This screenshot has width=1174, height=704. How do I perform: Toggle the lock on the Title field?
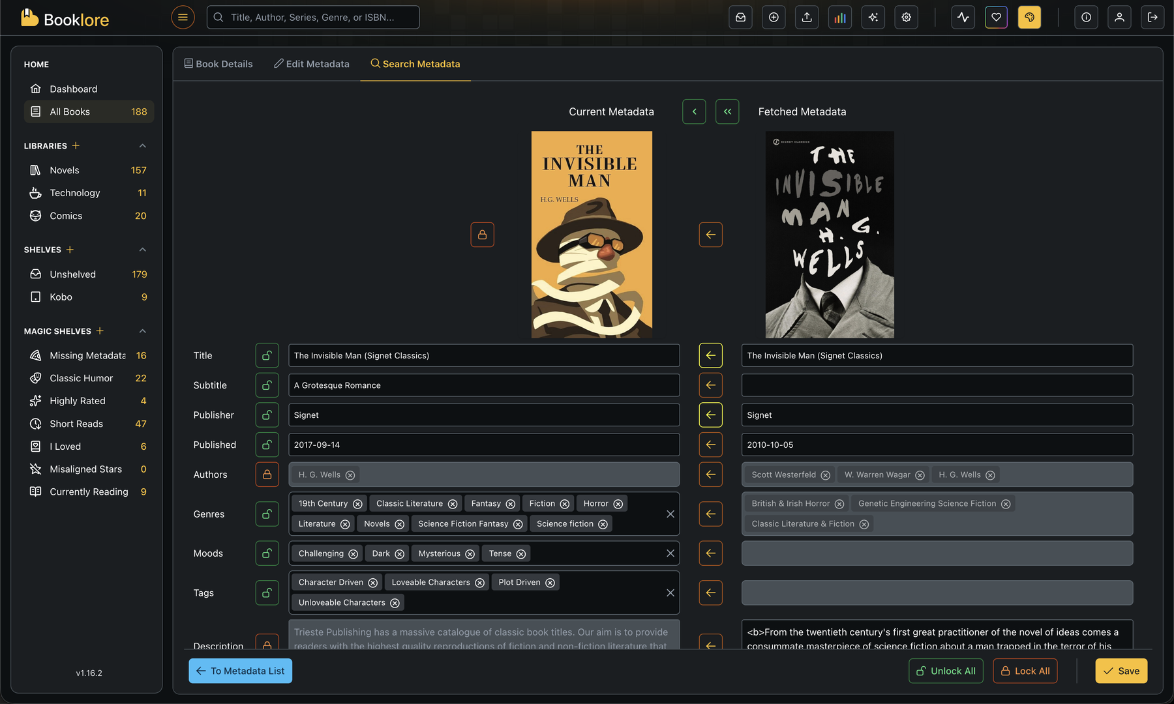[x=267, y=355]
